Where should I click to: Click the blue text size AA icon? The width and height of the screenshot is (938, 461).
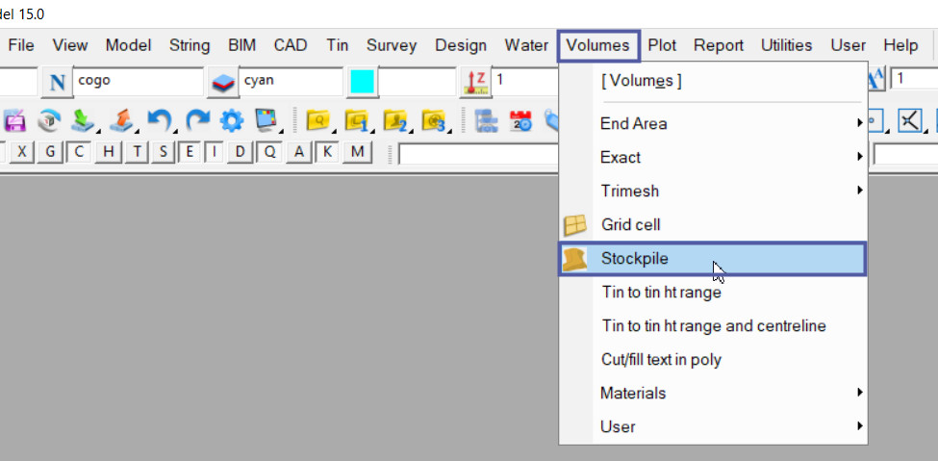875,80
